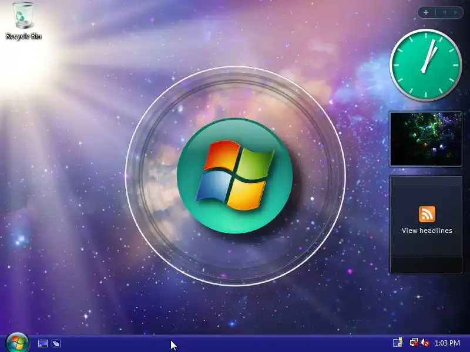The image size is (470, 352).
Task: Open the Windows Sidebar tray icon
Action: point(398,343)
